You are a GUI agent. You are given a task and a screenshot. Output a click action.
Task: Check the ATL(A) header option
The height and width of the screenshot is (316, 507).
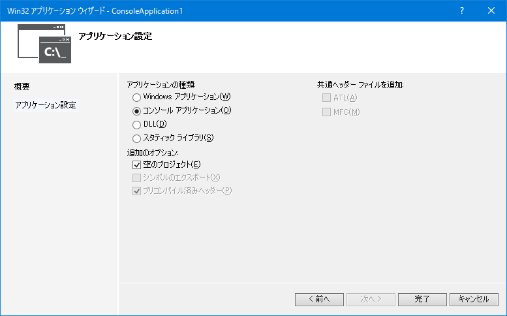pos(326,98)
